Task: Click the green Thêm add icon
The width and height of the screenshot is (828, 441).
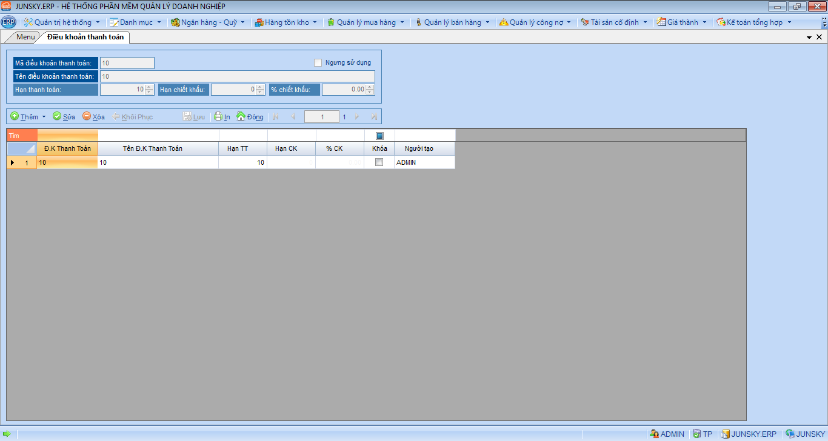Action: 15,116
